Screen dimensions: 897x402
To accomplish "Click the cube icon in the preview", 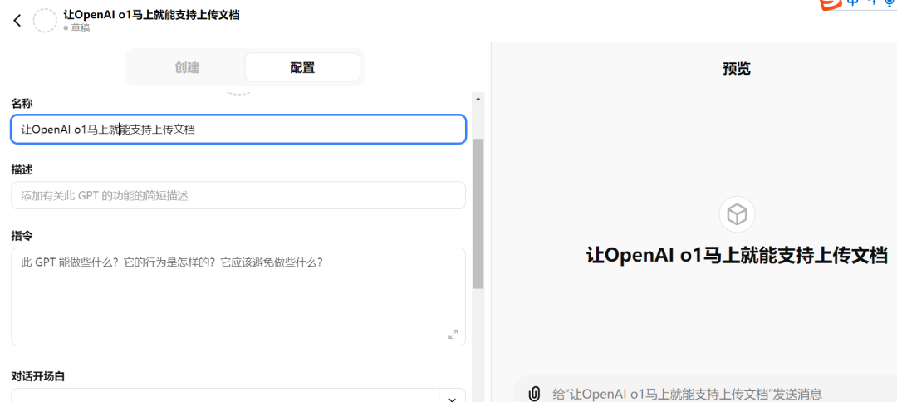I will tap(737, 215).
